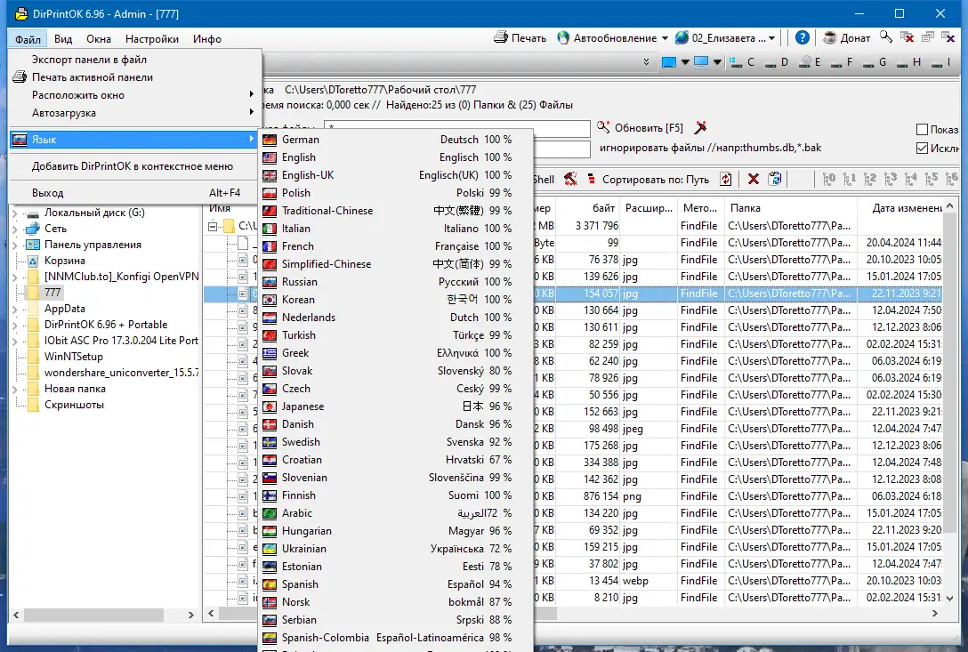Open dropdown arrow beside blue desktop icon
Screen dimensions: 968x652
click(x=685, y=62)
